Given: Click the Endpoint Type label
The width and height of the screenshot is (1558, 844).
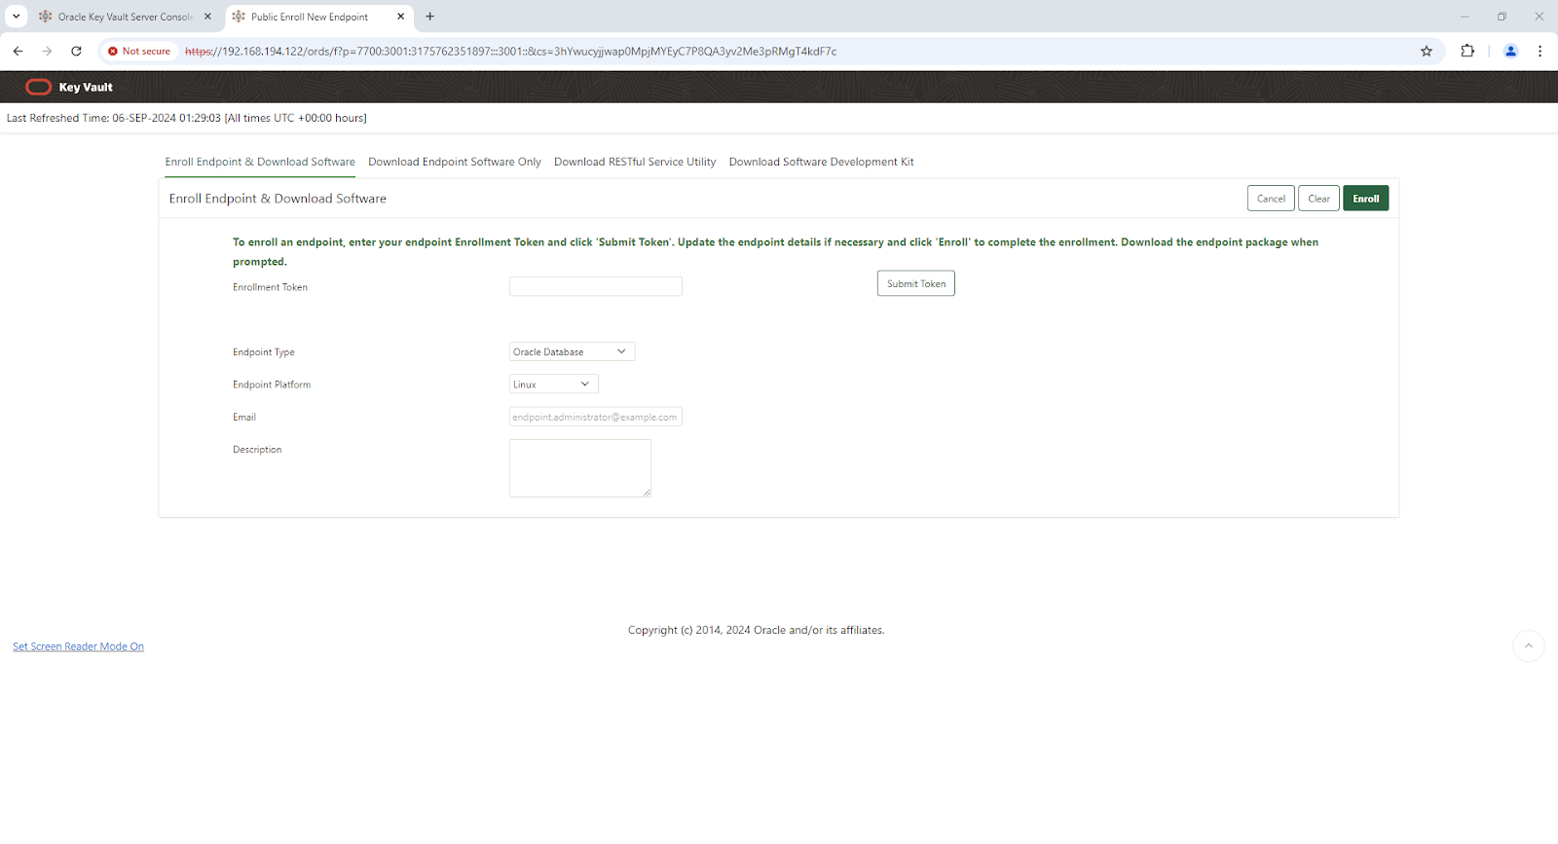Looking at the screenshot, I should coord(263,353).
